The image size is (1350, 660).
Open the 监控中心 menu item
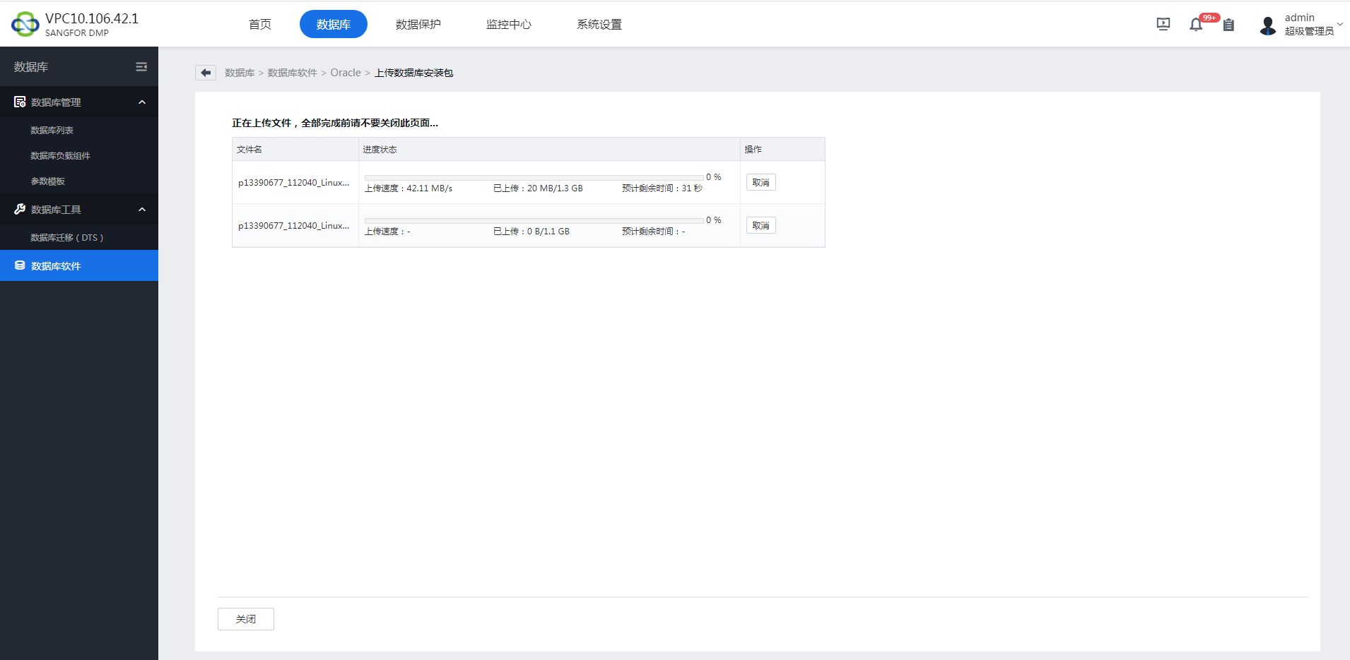pyautogui.click(x=508, y=23)
